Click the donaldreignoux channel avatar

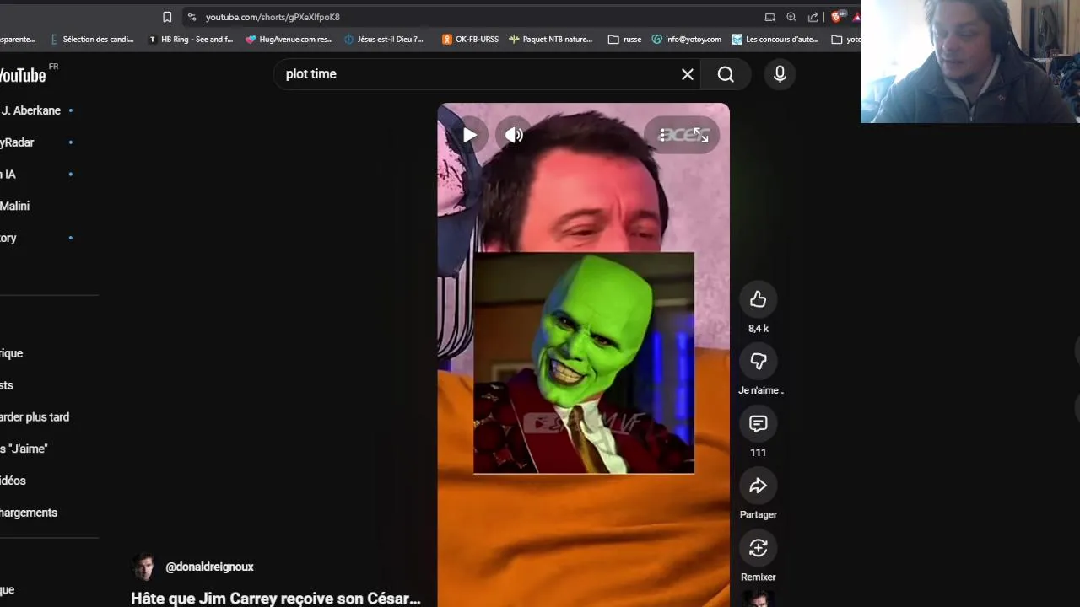tap(143, 567)
